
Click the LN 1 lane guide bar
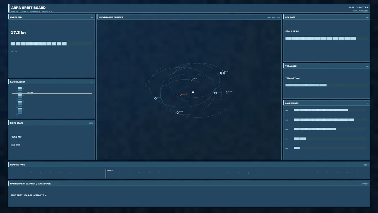point(330,110)
